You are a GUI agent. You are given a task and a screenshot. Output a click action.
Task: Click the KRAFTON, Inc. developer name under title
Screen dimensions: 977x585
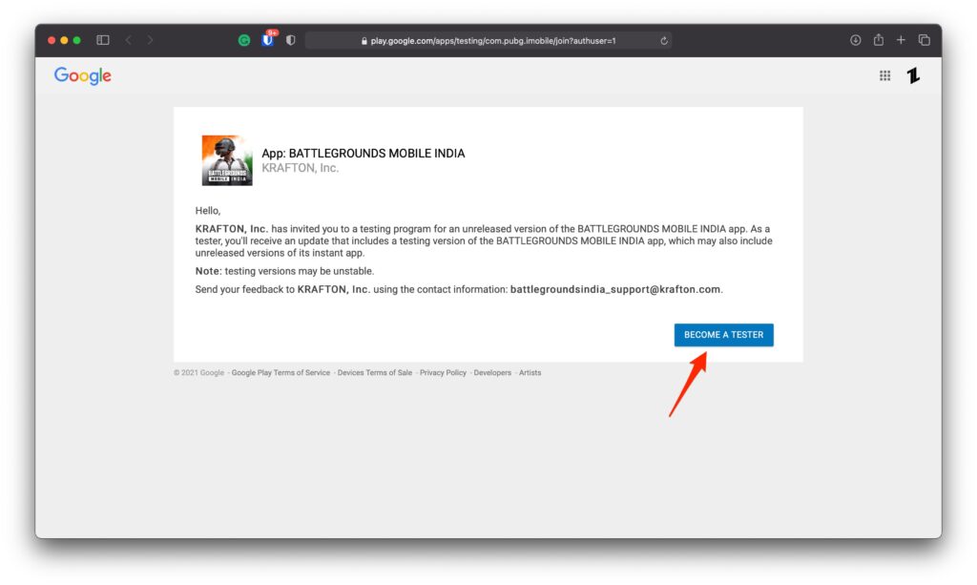pyautogui.click(x=300, y=168)
